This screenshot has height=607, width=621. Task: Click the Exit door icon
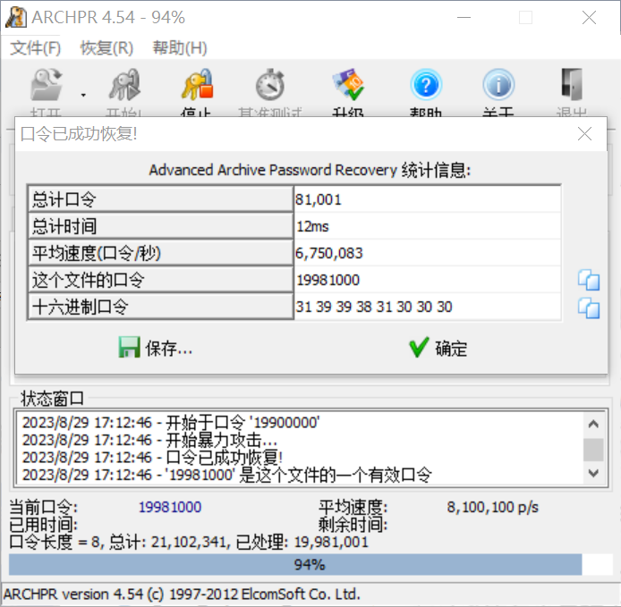tap(572, 85)
